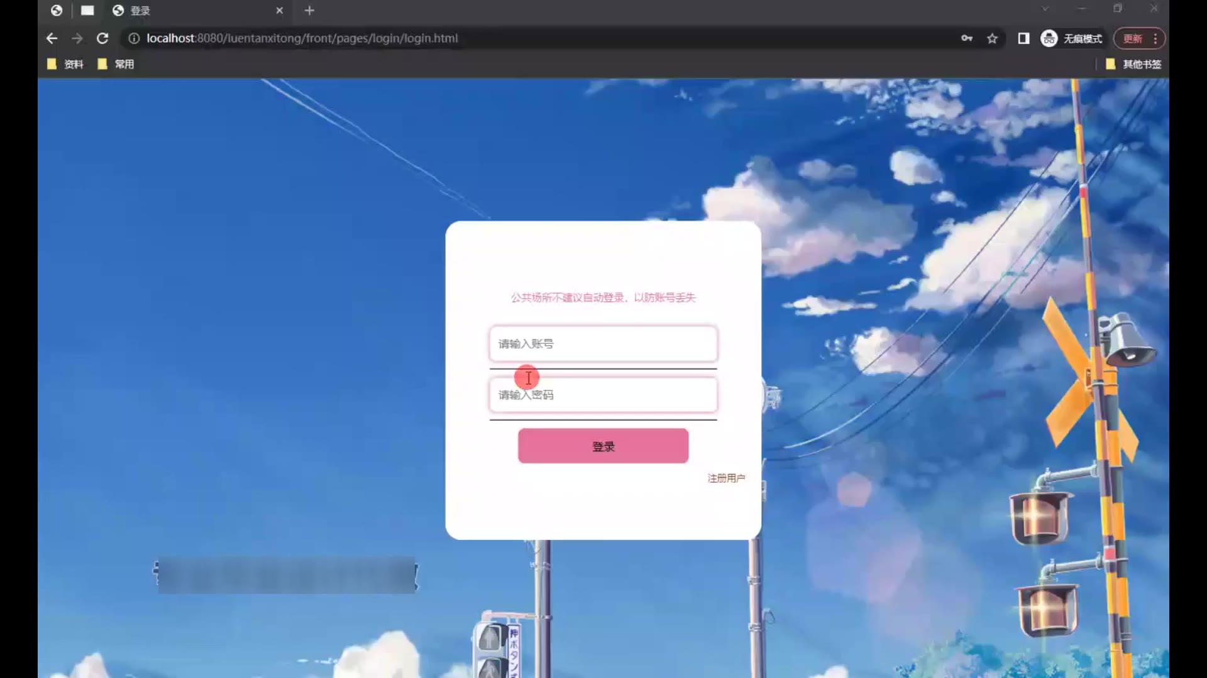Select the 登录 browser tab
Screen dimensions: 1207x678
pos(189,11)
